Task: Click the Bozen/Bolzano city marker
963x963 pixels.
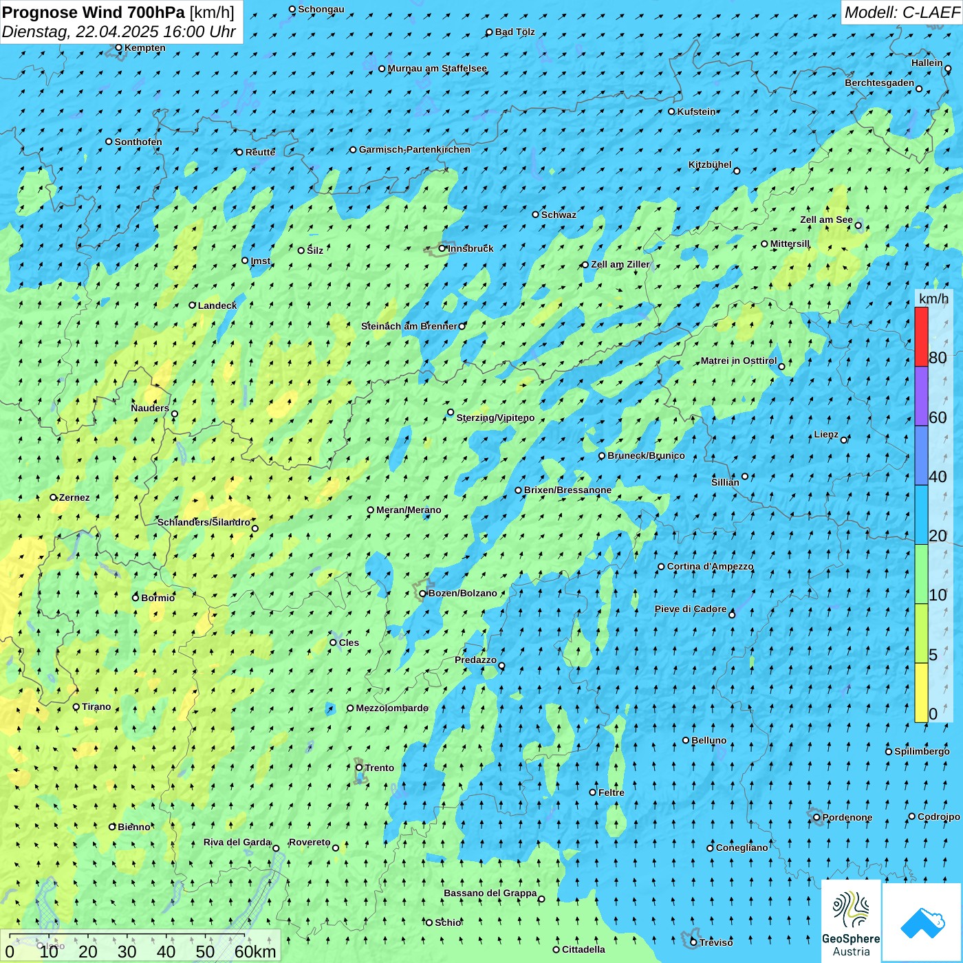Action: (423, 594)
